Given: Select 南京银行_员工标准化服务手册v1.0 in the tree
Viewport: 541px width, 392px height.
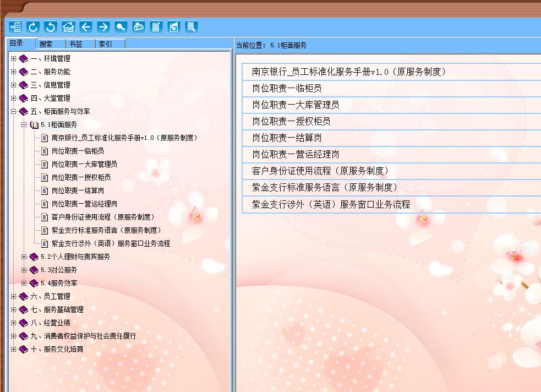Looking at the screenshot, I should coord(124,138).
